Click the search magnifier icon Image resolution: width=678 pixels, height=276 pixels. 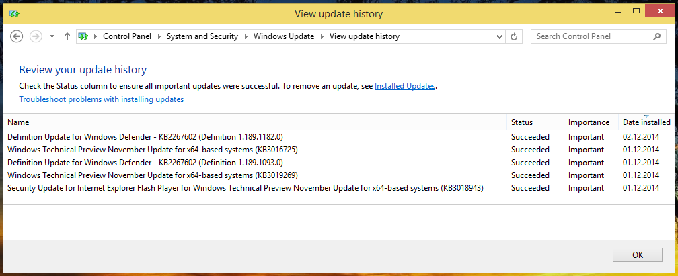(656, 36)
